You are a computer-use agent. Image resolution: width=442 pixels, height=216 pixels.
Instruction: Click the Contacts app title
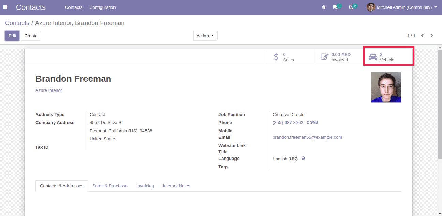pyautogui.click(x=31, y=7)
